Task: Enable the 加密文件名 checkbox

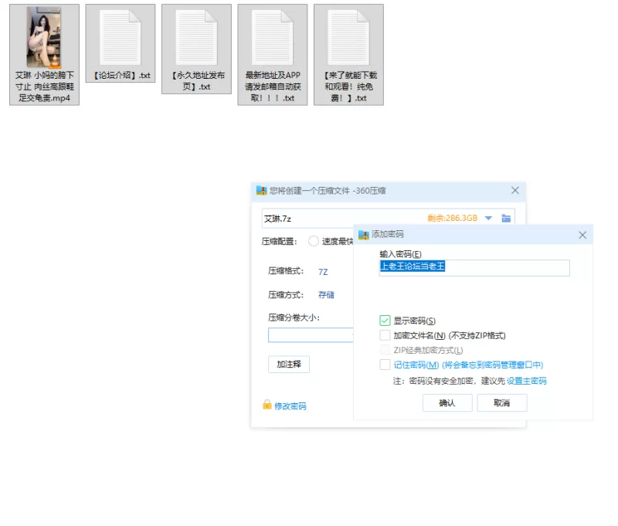Action: 385,335
